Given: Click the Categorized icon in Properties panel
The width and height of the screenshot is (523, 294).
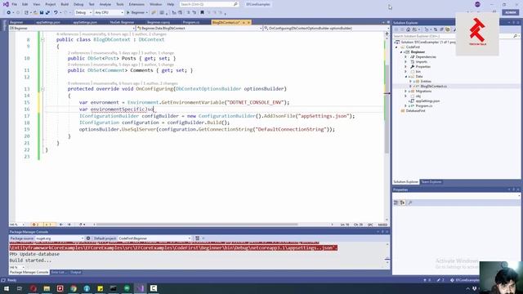Looking at the screenshot, I should pos(396,203).
